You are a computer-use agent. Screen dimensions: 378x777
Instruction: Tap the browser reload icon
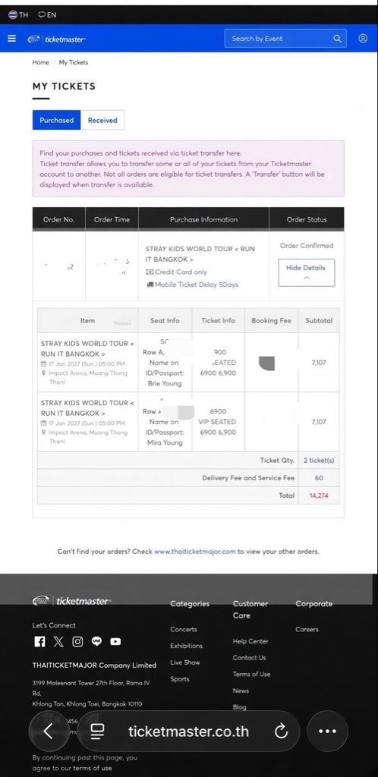tap(281, 731)
